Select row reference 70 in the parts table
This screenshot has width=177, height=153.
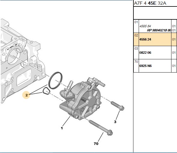tap(136, 62)
